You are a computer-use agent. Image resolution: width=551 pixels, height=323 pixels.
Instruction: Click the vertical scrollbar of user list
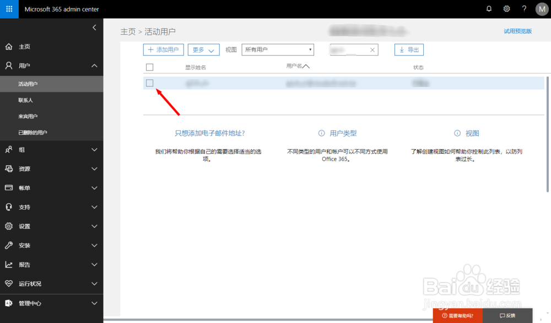click(548, 134)
